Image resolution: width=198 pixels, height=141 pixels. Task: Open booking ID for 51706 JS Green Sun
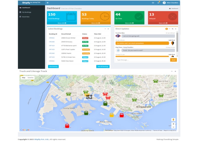coord(52,57)
